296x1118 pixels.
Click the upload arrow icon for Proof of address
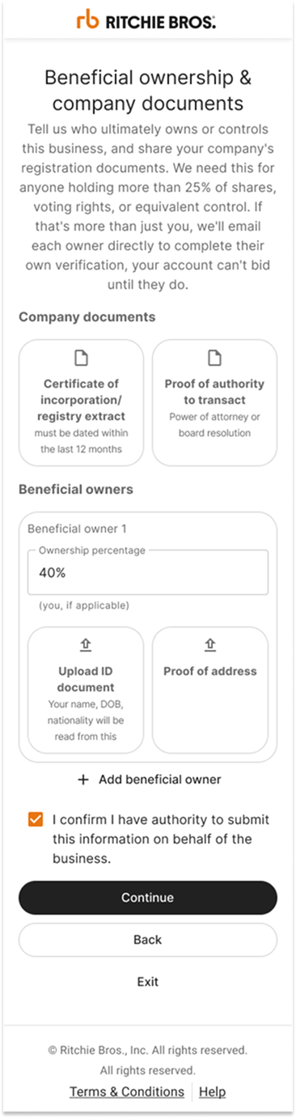point(210,644)
